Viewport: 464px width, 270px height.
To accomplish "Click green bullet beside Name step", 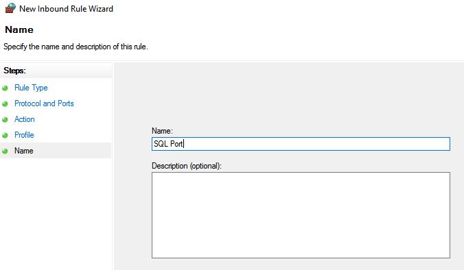I will [x=5, y=151].
